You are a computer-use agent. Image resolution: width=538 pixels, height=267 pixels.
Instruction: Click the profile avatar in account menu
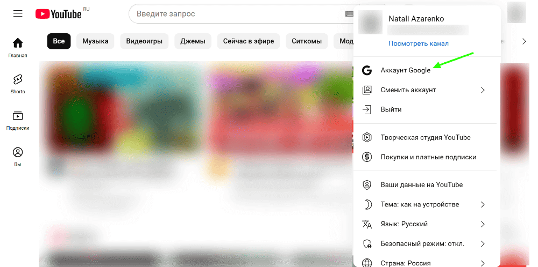[370, 23]
